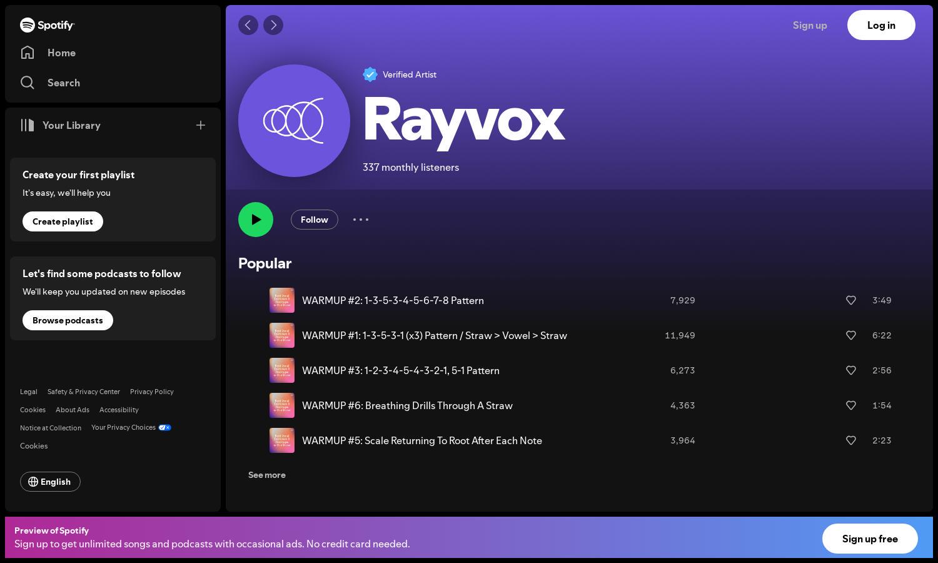Click the WARMUP #3 album thumbnail

(282, 370)
